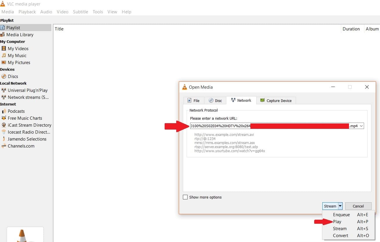Open the Help menu
Screen dimensions: 380x242
[x=126, y=12]
